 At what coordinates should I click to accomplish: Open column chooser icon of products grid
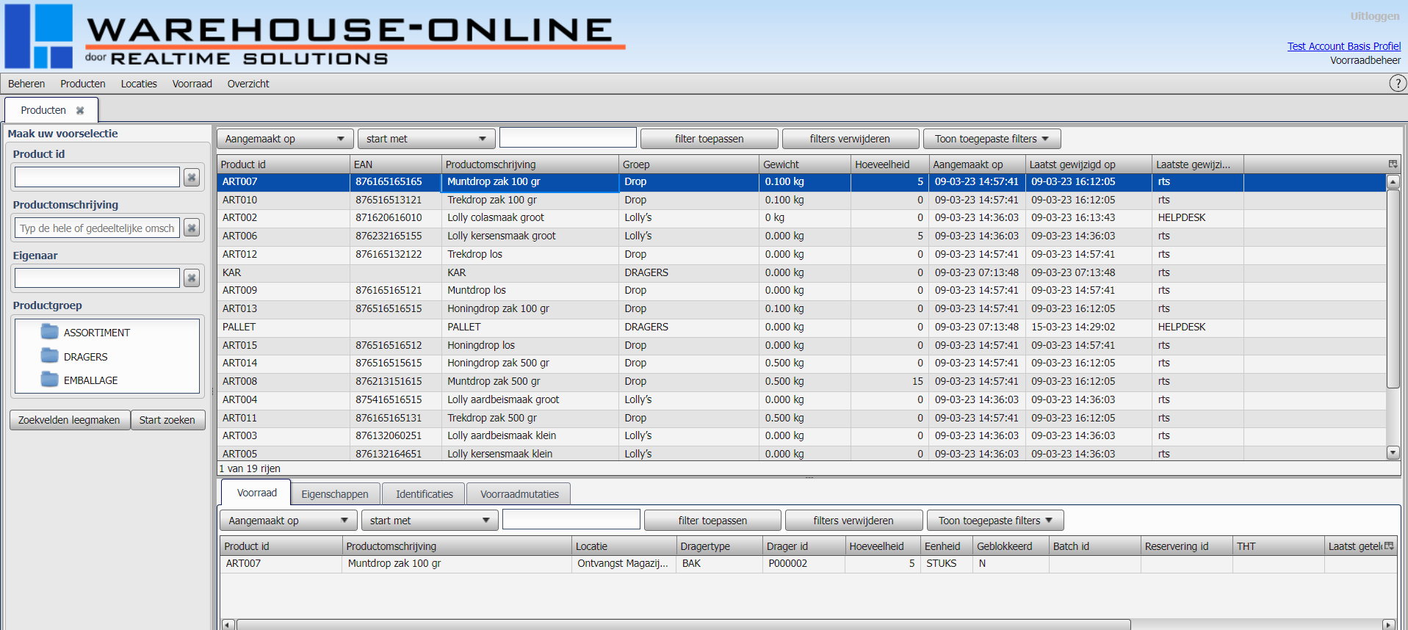pyautogui.click(x=1393, y=164)
